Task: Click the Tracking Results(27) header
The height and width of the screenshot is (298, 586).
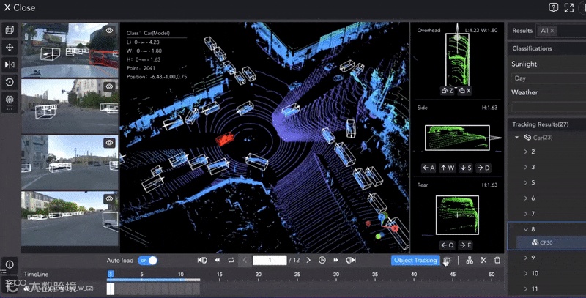Action: [541, 124]
